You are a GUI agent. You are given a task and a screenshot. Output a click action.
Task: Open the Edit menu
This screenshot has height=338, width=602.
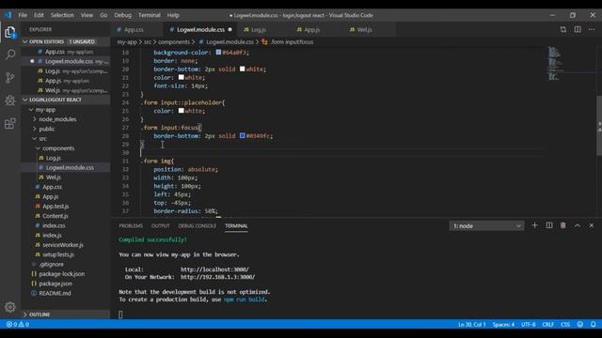point(39,15)
